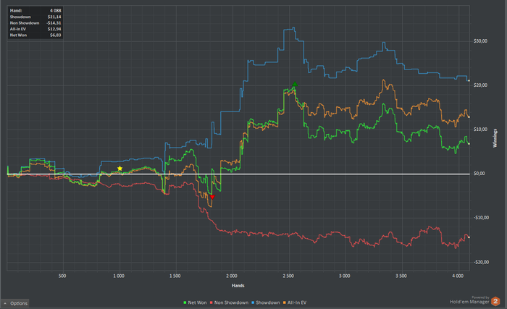
Task: Expand the Options arrow icon
Action: pos(5,303)
